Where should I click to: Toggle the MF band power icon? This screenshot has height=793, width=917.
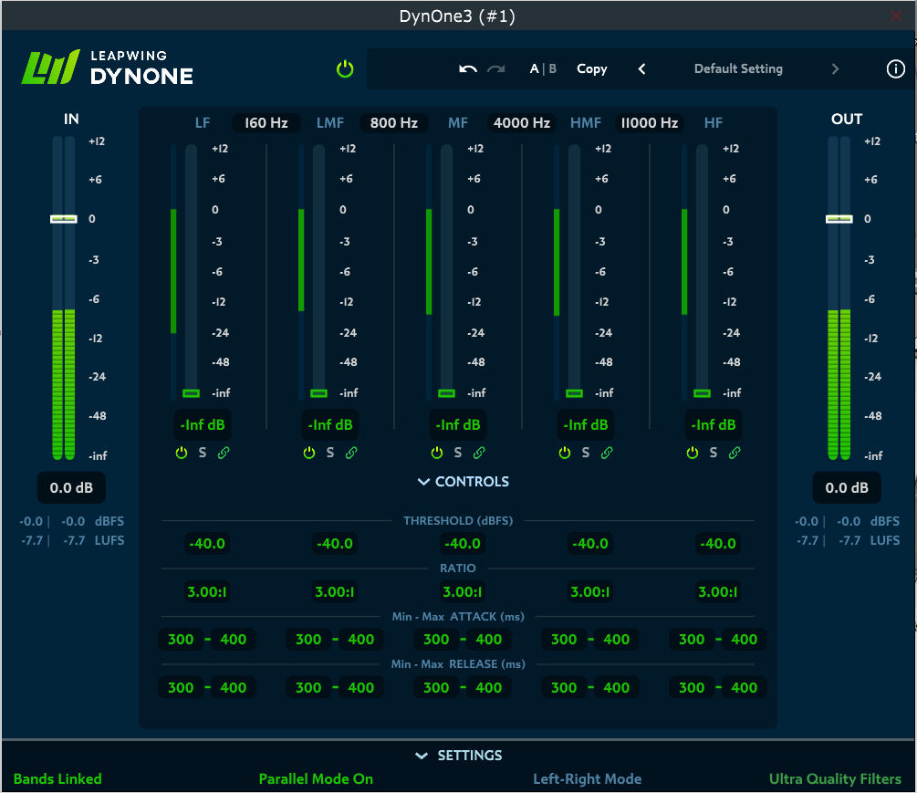tap(437, 453)
